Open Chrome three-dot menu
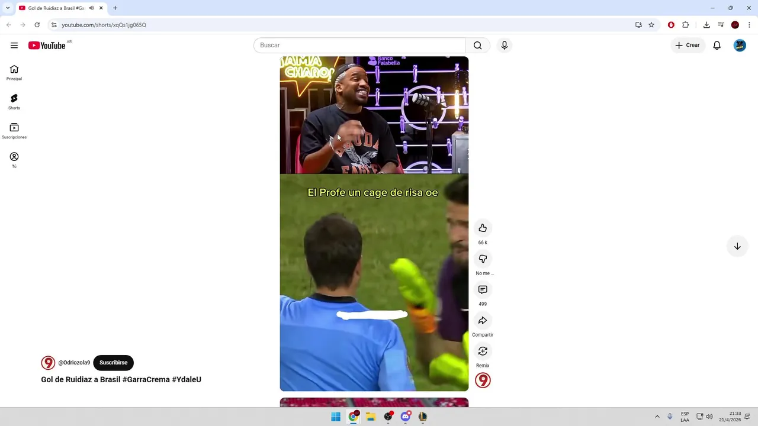The height and width of the screenshot is (426, 758). 749,25
